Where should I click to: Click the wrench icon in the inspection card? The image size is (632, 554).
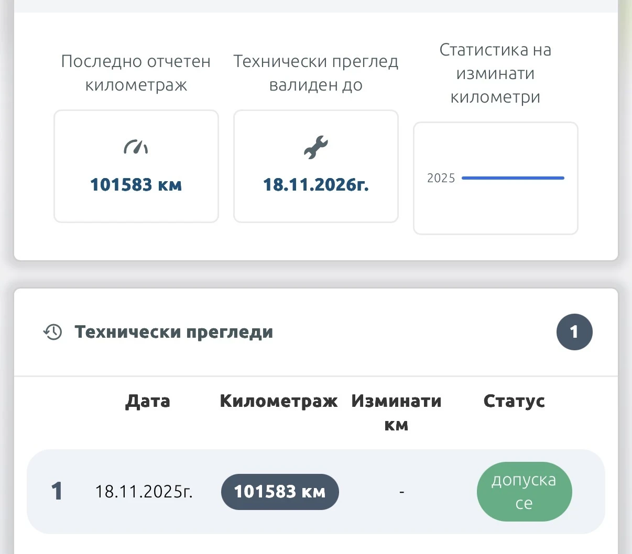[x=315, y=147]
